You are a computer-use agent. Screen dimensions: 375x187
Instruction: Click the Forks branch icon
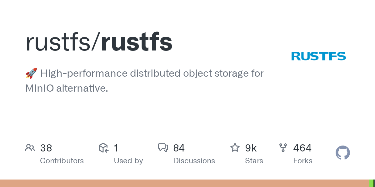tap(283, 148)
